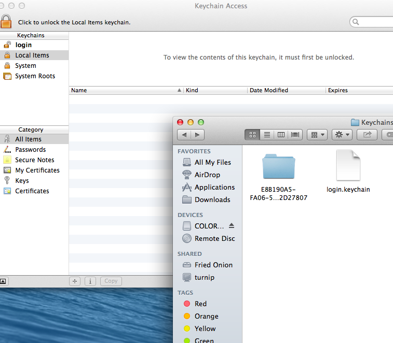Sort keychain items by Kind column
The width and height of the screenshot is (393, 343).
click(x=215, y=90)
